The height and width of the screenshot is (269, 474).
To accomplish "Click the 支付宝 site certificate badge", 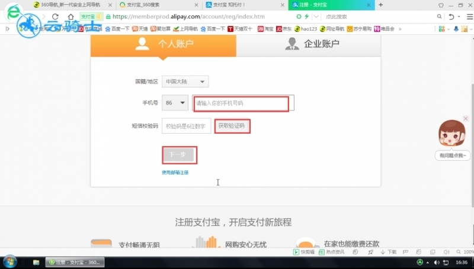I will (91, 17).
